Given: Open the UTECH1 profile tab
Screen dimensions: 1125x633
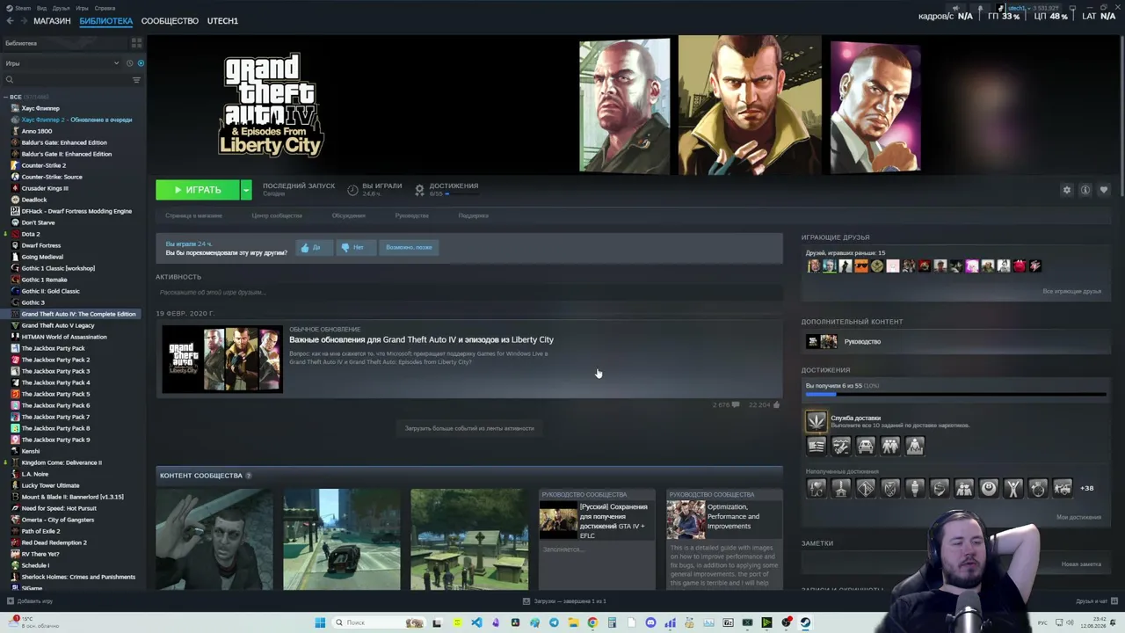Looking at the screenshot, I should tap(222, 20).
